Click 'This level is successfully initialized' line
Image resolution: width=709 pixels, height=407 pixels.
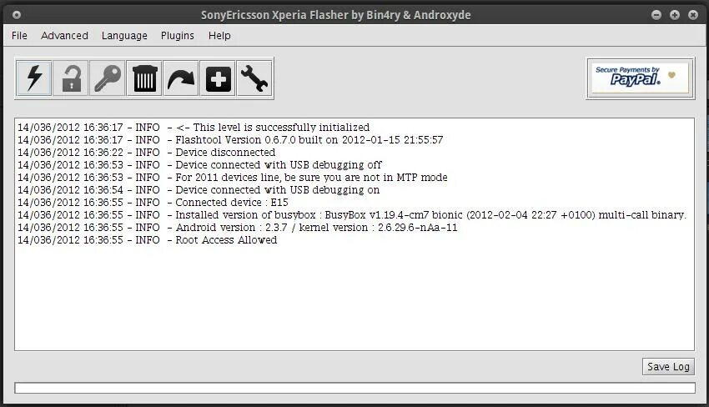pyautogui.click(x=194, y=128)
